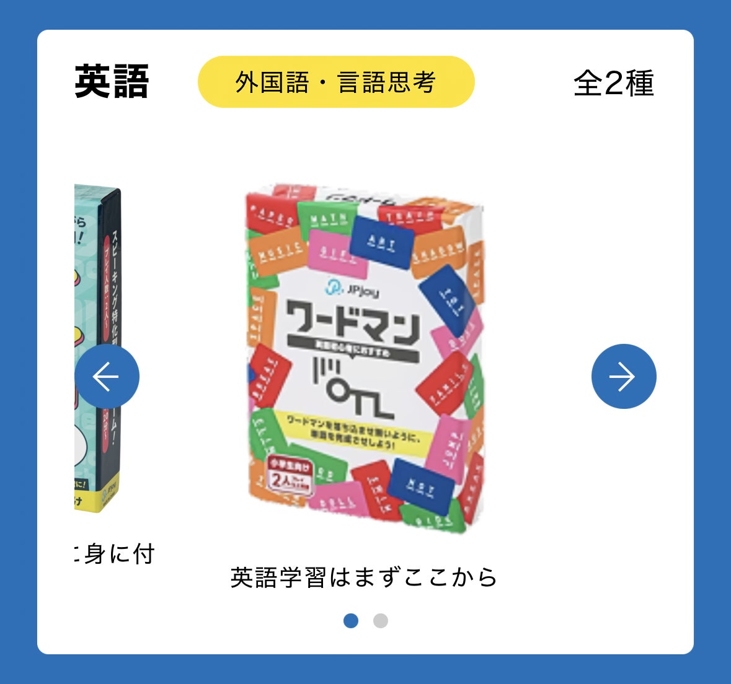This screenshot has width=731, height=684.
Task: Click the JPjoy logo on the box
Action: click(x=352, y=289)
